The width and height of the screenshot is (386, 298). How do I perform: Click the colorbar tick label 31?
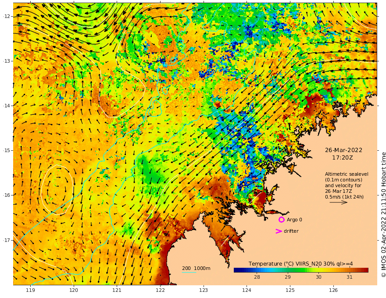coord(349,277)
